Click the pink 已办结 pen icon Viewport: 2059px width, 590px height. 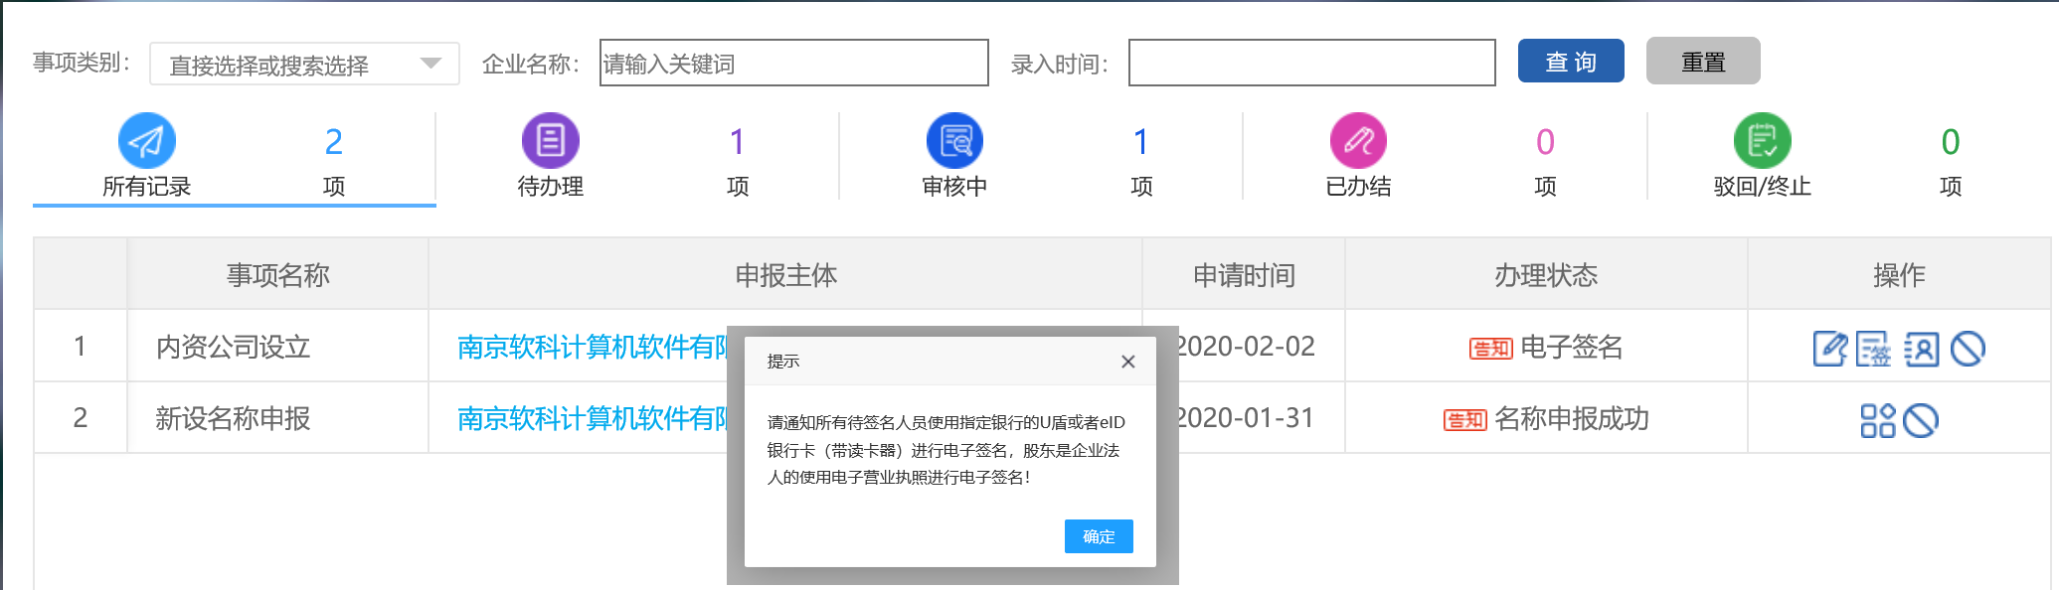1358,141
